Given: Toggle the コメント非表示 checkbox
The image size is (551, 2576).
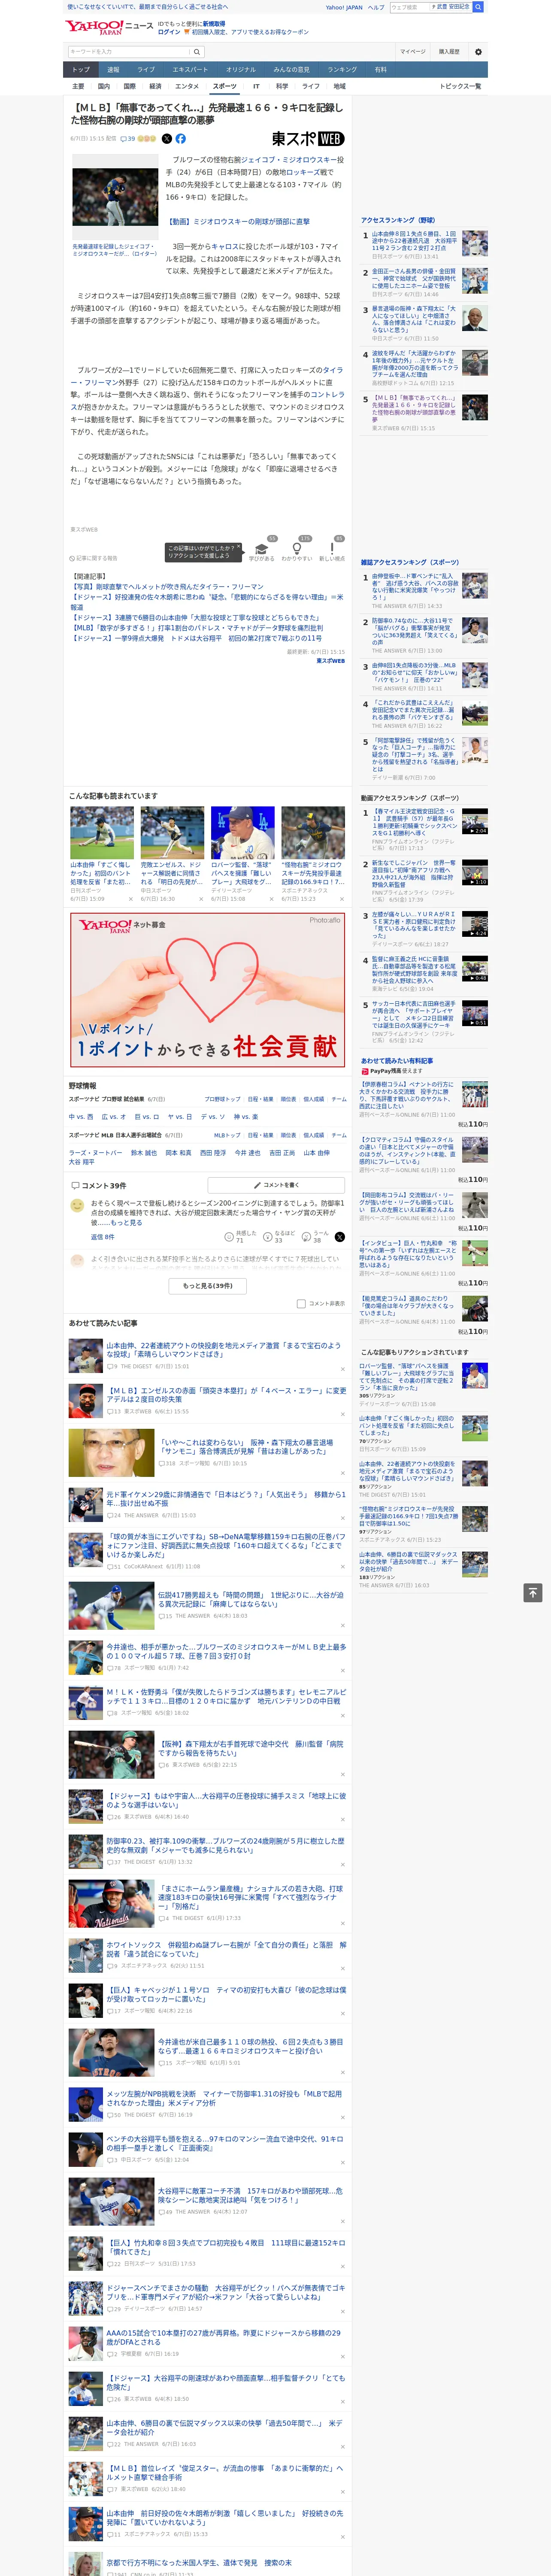Looking at the screenshot, I should [301, 1304].
